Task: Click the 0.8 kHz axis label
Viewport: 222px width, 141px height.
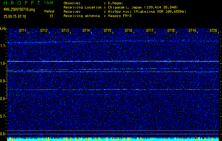Action: pos(3,99)
